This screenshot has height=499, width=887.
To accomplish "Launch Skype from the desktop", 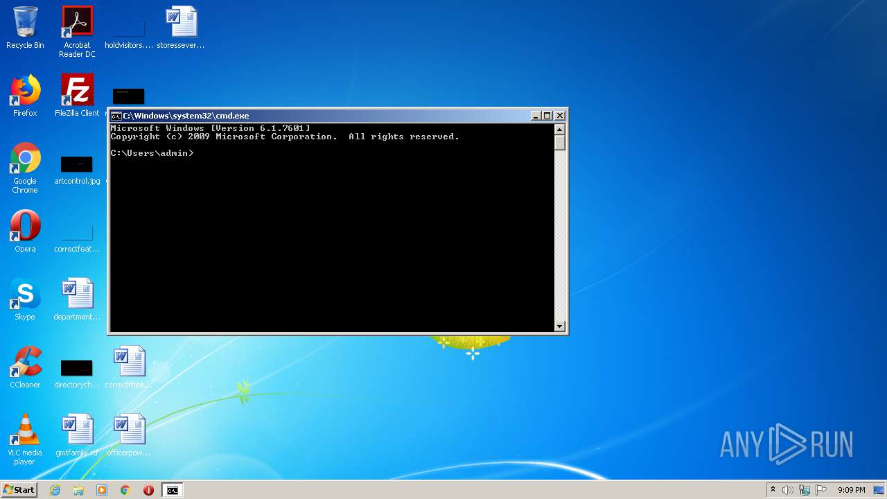I will 25,299.
